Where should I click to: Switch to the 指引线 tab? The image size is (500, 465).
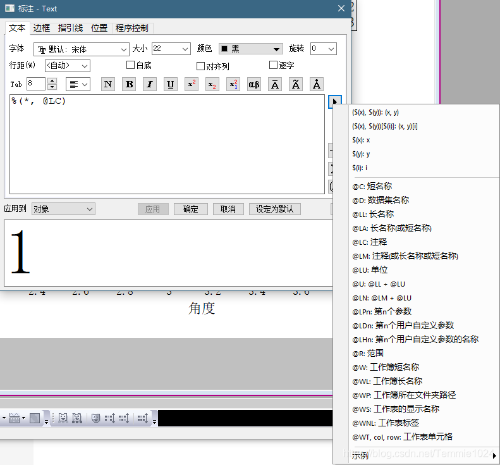tap(70, 28)
